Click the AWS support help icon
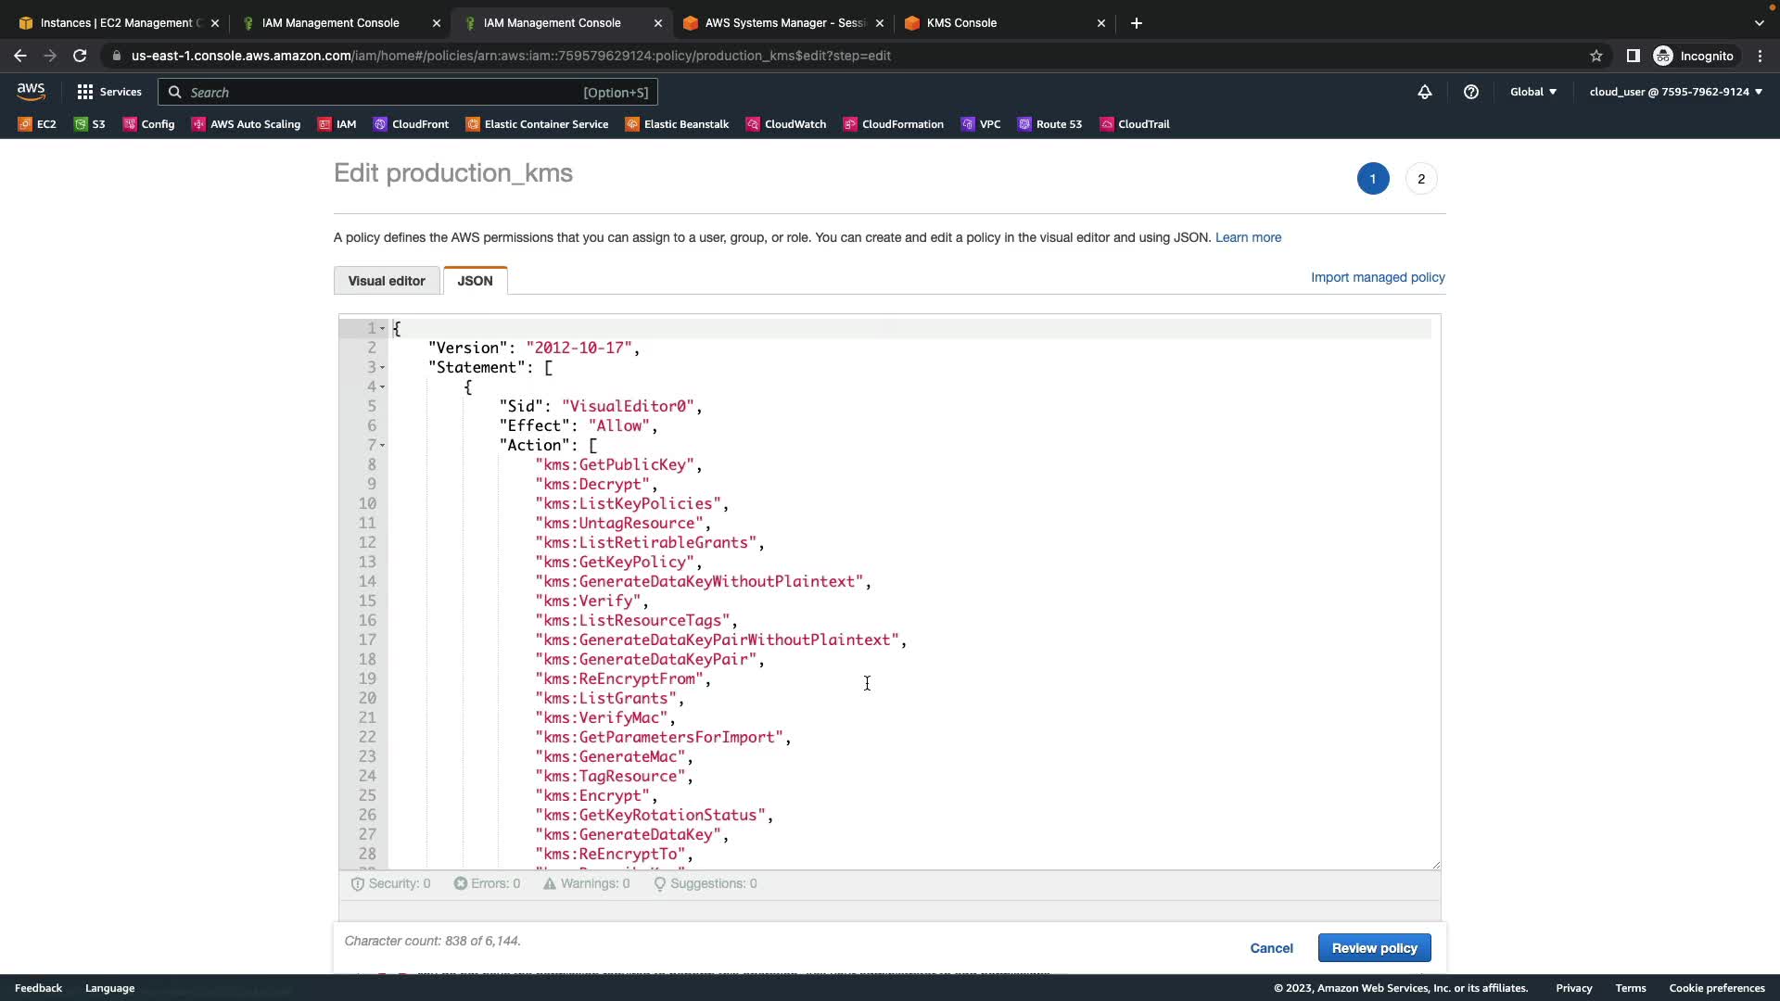Viewport: 1780px width, 1001px height. coord(1470,92)
